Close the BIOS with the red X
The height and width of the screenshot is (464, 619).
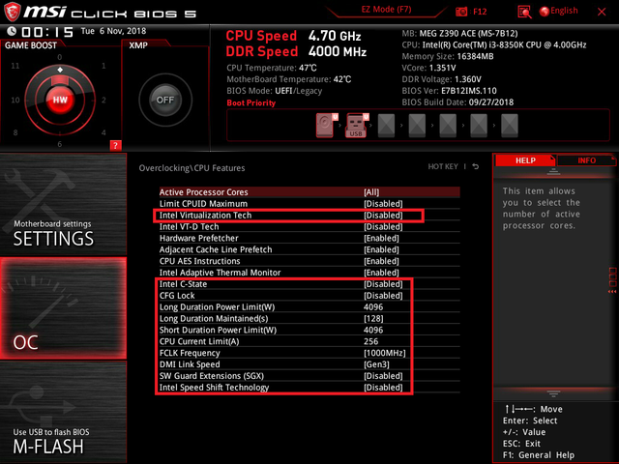click(x=602, y=12)
